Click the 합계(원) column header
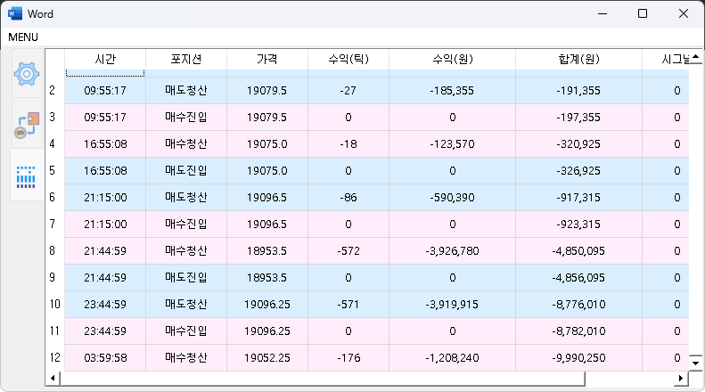This screenshot has height=392, width=705. click(x=578, y=59)
